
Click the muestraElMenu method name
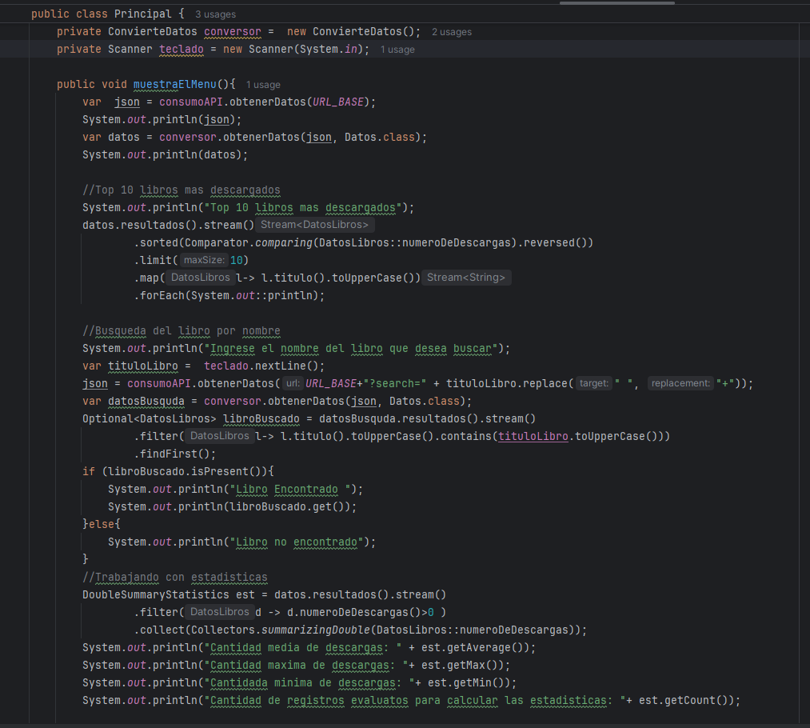coord(174,84)
